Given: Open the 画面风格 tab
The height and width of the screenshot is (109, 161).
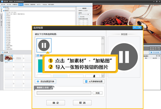Looking at the screenshot, I should coord(33,4).
